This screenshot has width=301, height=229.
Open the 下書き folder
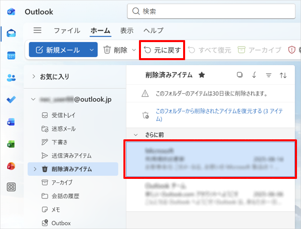(55, 142)
